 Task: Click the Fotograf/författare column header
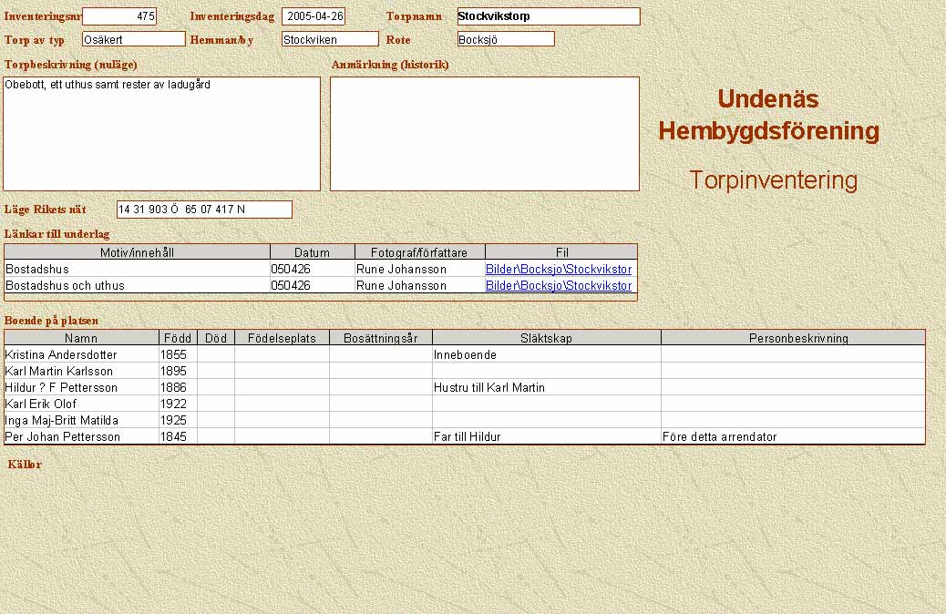pyautogui.click(x=419, y=252)
